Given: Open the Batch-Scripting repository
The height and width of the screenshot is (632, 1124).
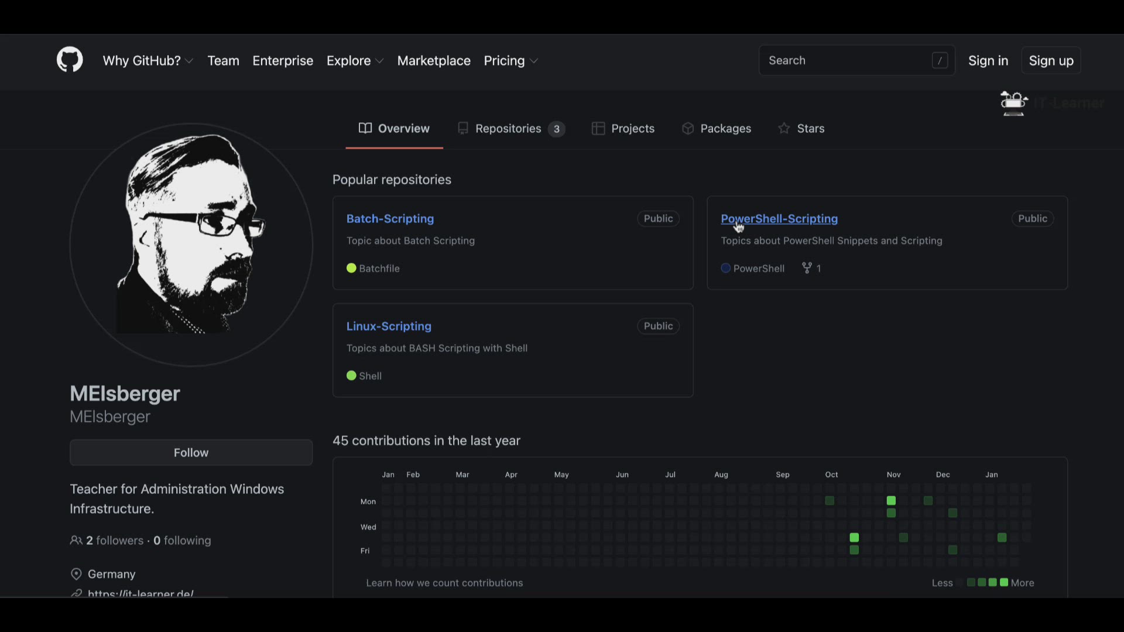Looking at the screenshot, I should click(390, 219).
